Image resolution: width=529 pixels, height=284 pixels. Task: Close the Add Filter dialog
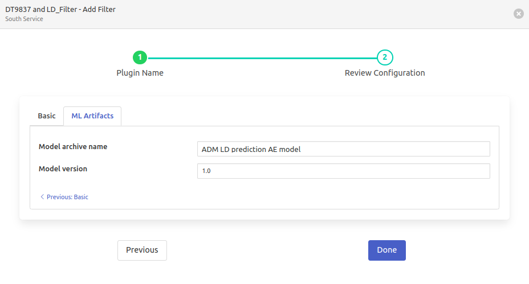[518, 14]
